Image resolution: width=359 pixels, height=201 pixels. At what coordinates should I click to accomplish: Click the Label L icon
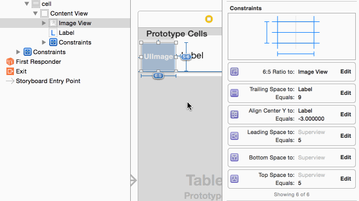pos(53,33)
